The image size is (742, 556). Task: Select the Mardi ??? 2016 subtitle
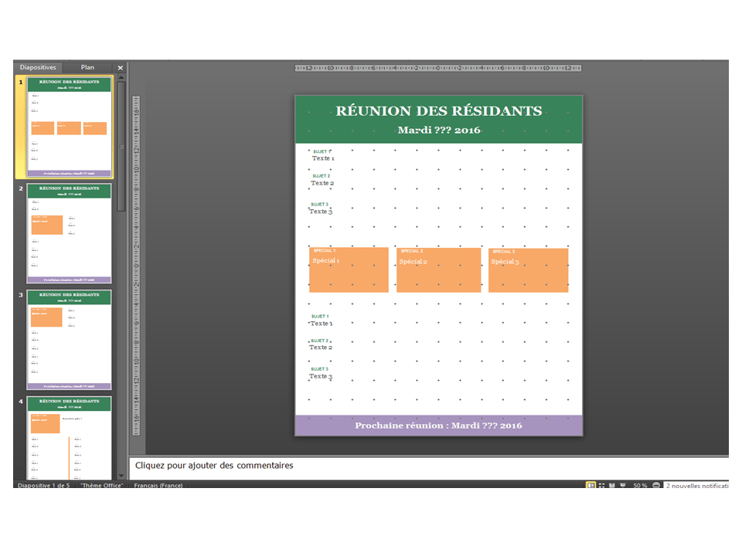pos(439,130)
